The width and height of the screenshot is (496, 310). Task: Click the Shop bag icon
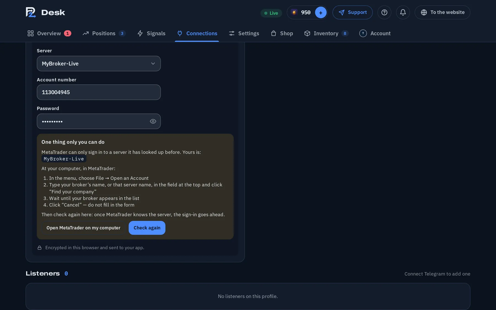[x=274, y=33]
